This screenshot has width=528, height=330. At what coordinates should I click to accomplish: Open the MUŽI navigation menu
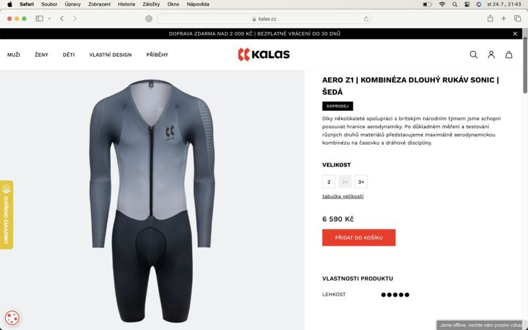(14, 55)
